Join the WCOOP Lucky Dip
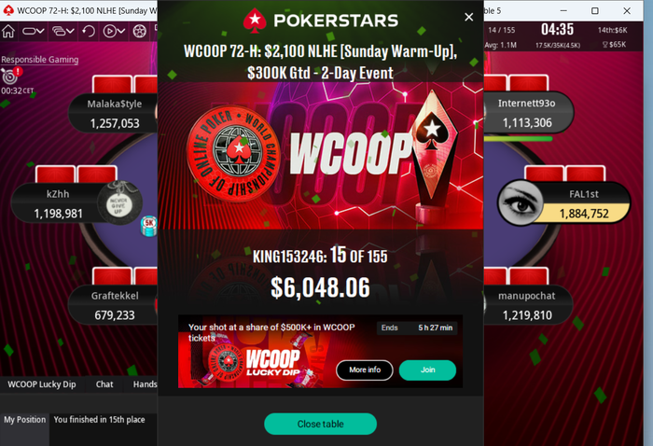The width and height of the screenshot is (653, 446). [x=427, y=369]
